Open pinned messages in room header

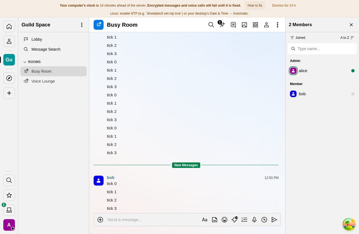pos(222,25)
